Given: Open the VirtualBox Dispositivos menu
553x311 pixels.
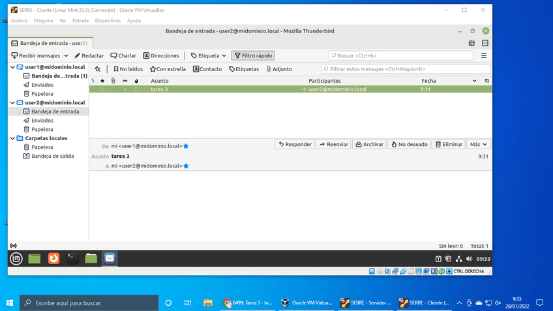Looking at the screenshot, I should [108, 21].
